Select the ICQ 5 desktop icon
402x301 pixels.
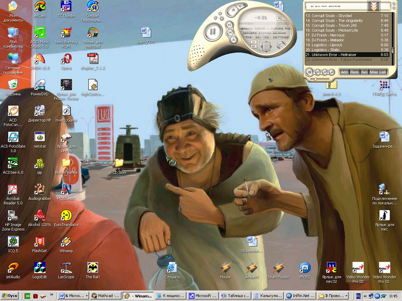[x=13, y=244]
